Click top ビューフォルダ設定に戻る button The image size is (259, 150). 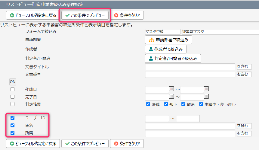[33, 15]
